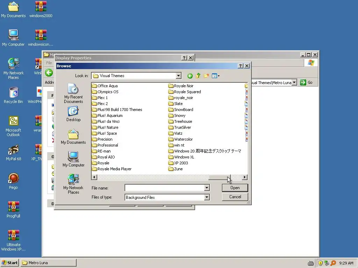This screenshot has width=358, height=268.
Task: Select the windows2000 archive on desktop
Action: coord(41,9)
